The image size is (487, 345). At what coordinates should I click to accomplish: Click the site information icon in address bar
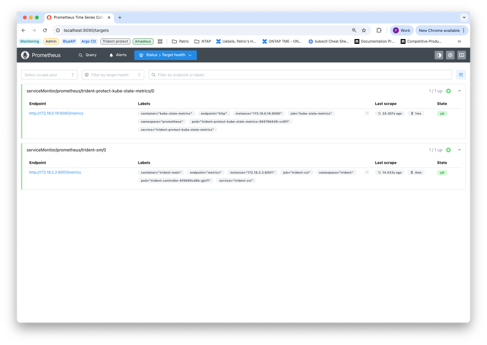tap(58, 30)
